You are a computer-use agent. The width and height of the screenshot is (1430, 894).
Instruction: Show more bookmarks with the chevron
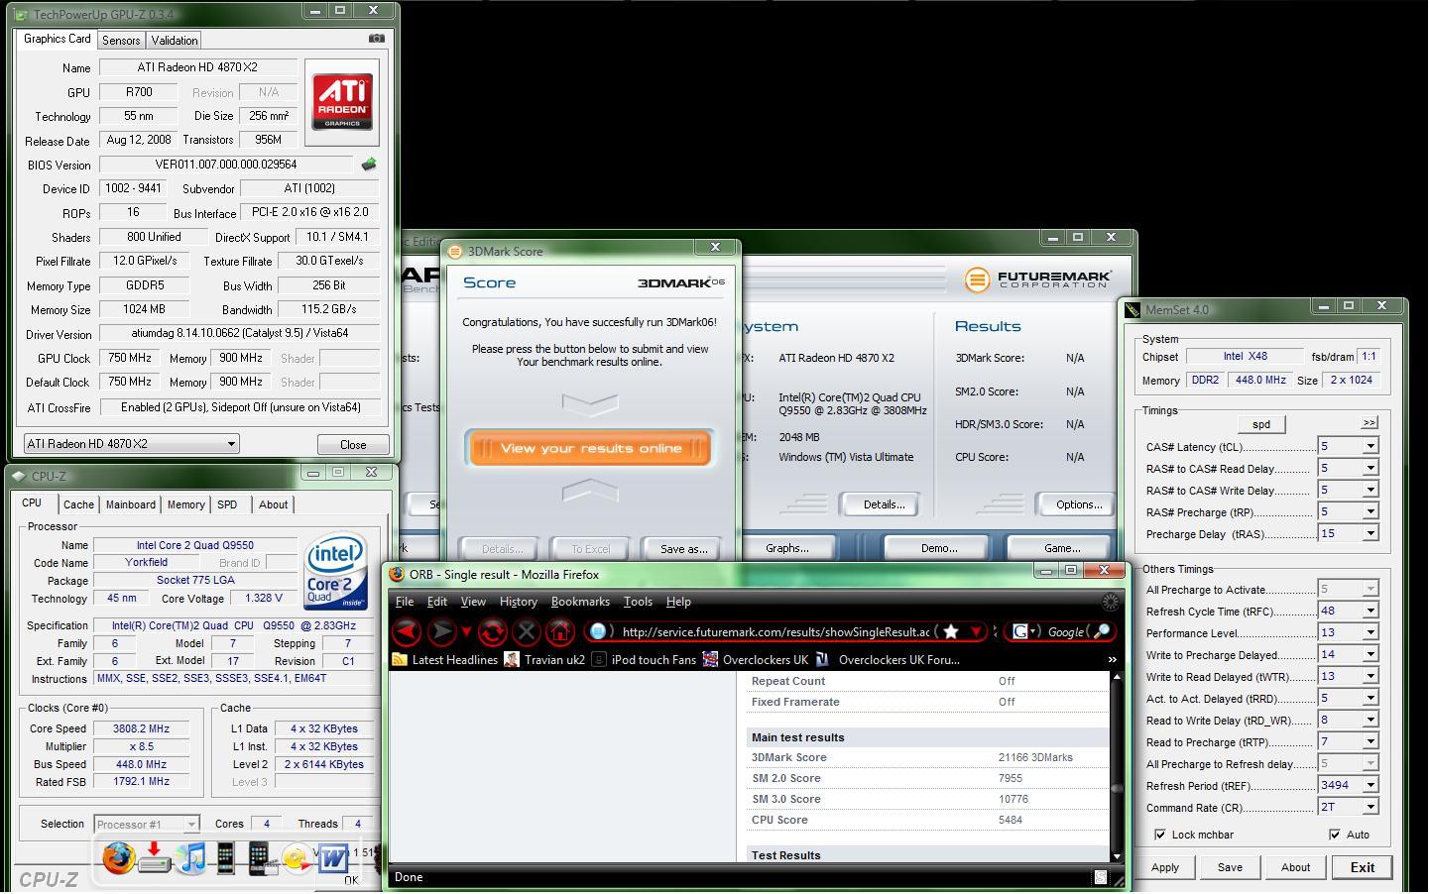(1112, 659)
